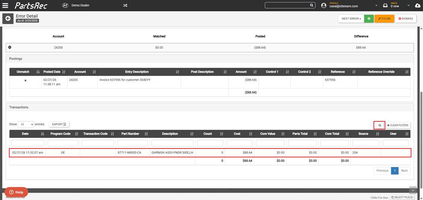Sort transactions by Cost column
This screenshot has width=423, height=200.
point(239,134)
